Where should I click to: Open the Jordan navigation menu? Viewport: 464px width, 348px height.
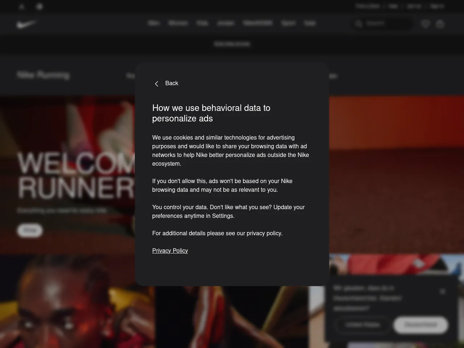pyautogui.click(x=226, y=23)
